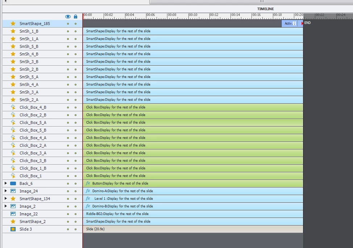This screenshot has height=248, width=353.
Task: Toggle visibility dot for SmSh_1_A
Action: pyautogui.click(x=68, y=39)
